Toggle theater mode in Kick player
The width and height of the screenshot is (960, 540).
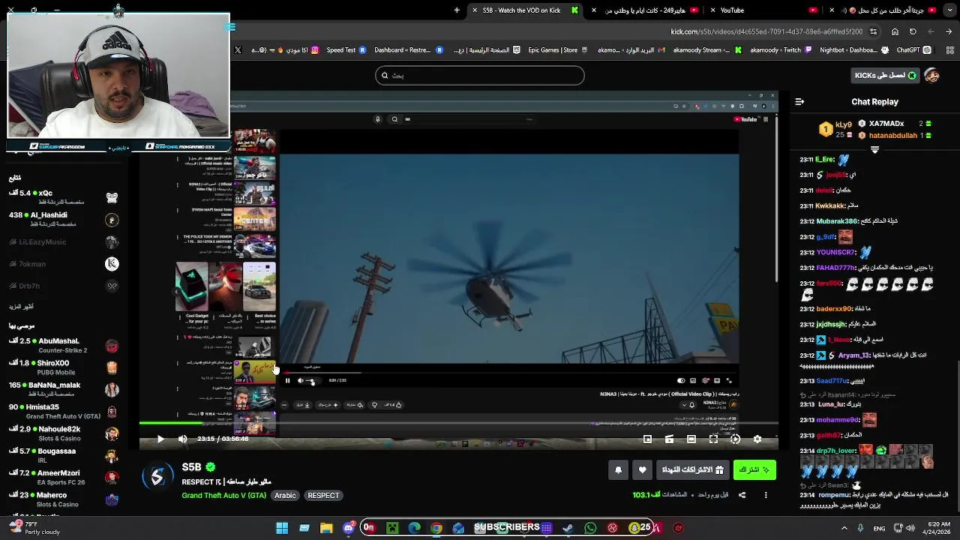[691, 439]
